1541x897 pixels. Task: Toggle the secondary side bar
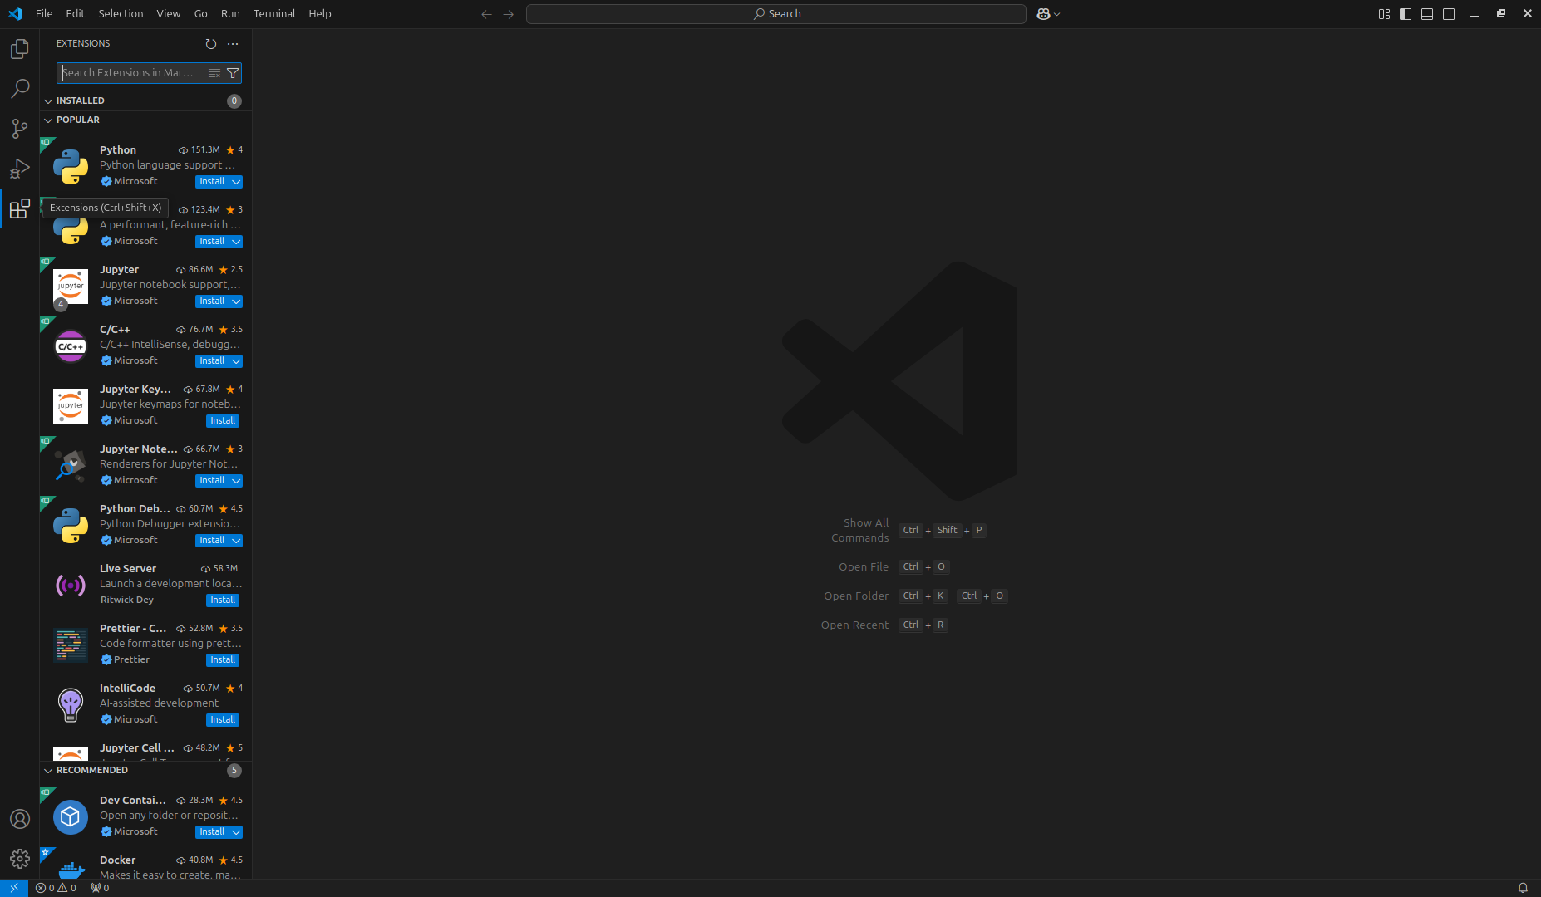point(1449,14)
